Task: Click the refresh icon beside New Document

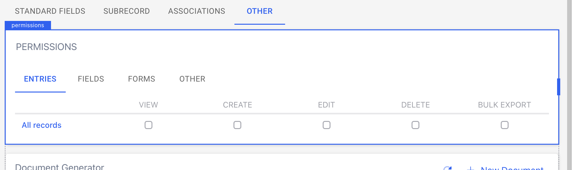Action: coord(448,168)
